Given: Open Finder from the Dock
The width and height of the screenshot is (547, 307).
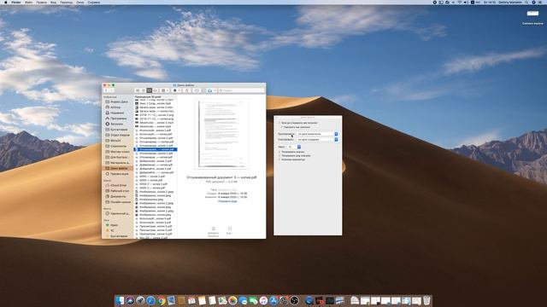Looking at the screenshot, I should [x=120, y=300].
